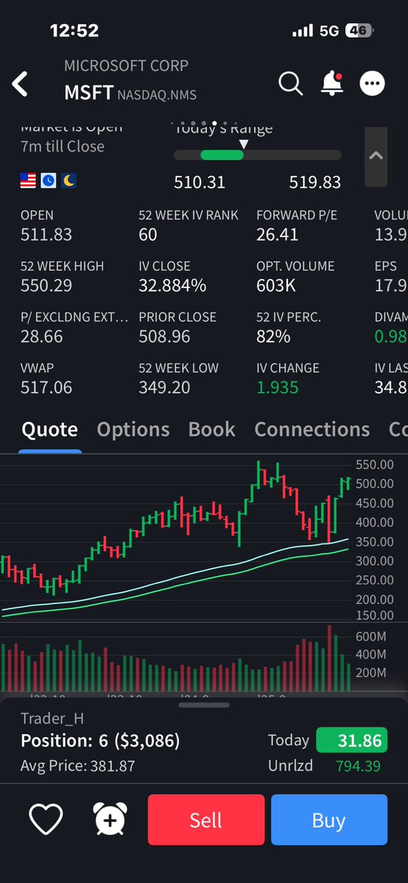
Task: Tap IV CHANGE value 1.935
Action: (277, 387)
